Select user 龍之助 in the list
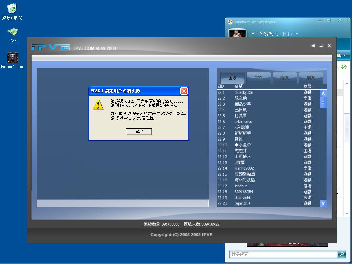This screenshot has width=352, height=264. point(268,98)
